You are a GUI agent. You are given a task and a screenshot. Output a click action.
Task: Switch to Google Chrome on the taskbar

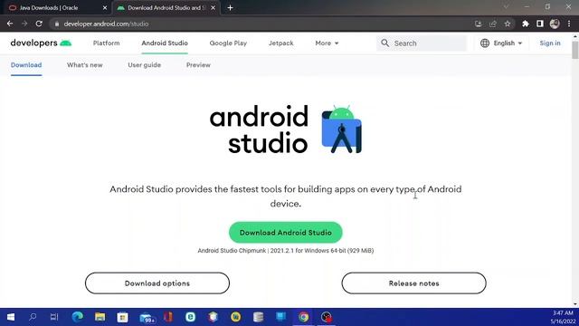click(x=304, y=317)
